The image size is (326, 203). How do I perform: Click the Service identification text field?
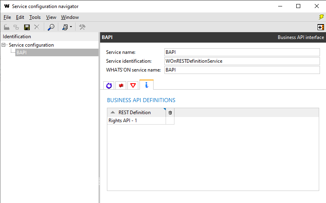pos(242,61)
